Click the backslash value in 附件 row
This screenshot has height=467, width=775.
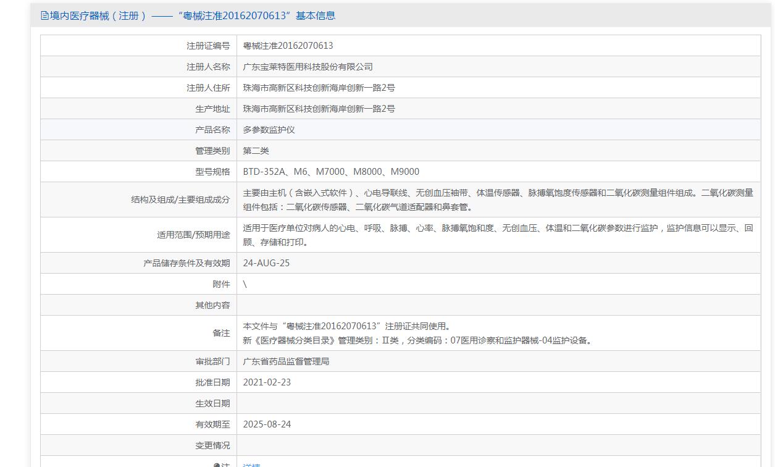[245, 284]
